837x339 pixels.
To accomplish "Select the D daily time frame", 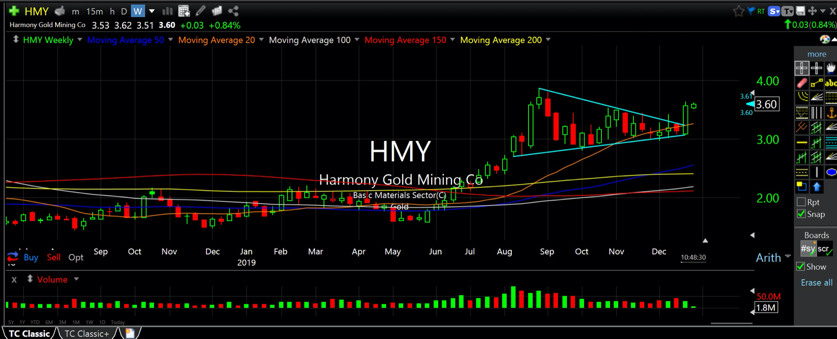I will [x=124, y=11].
